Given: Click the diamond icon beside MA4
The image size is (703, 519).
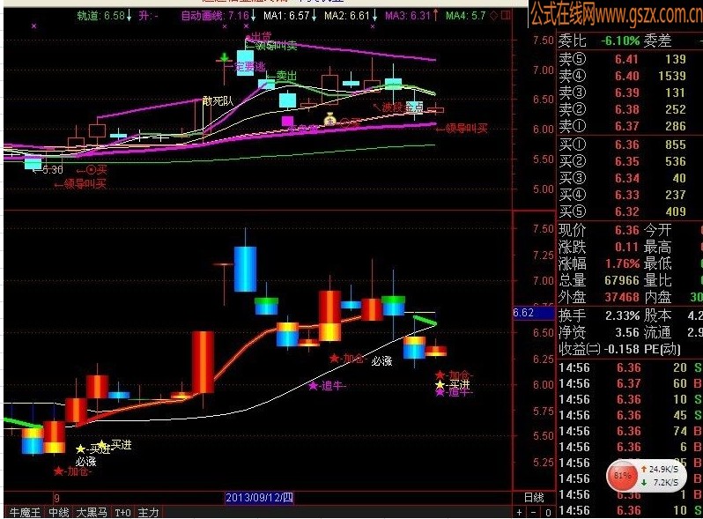Looking at the screenshot, I should pos(493,16).
